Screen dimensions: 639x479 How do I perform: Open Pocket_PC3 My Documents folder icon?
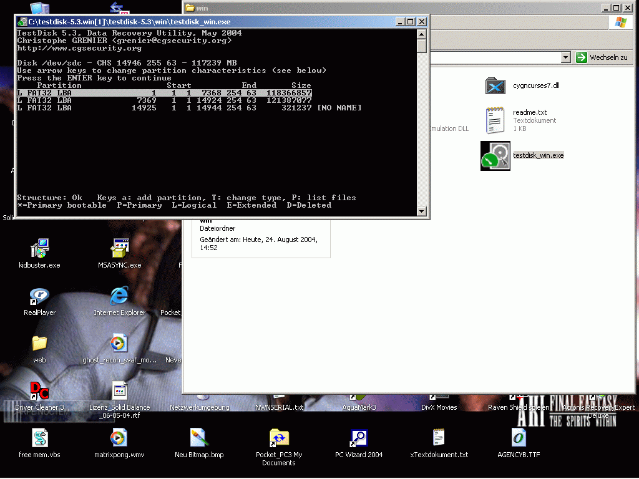click(279, 438)
